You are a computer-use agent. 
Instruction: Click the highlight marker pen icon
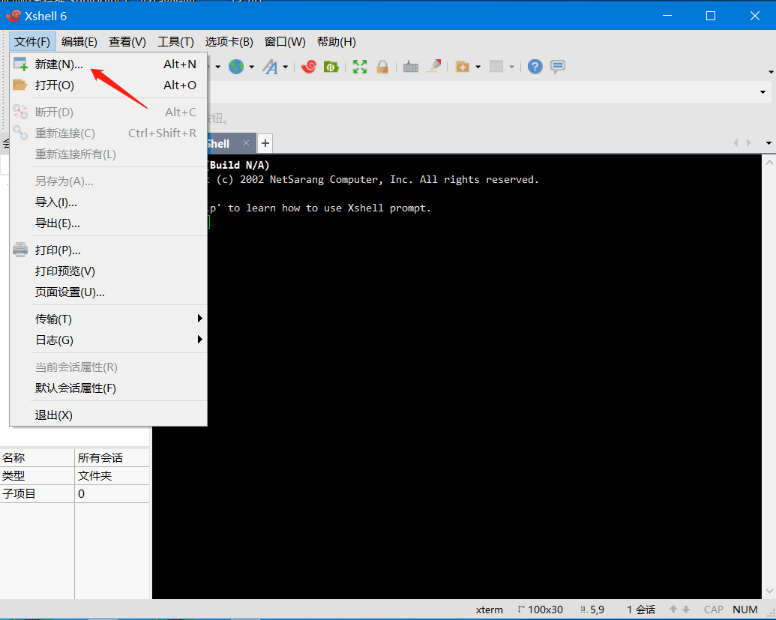433,66
